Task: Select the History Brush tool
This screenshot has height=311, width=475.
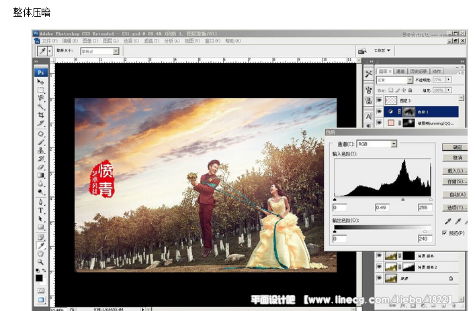Action: (x=40, y=159)
